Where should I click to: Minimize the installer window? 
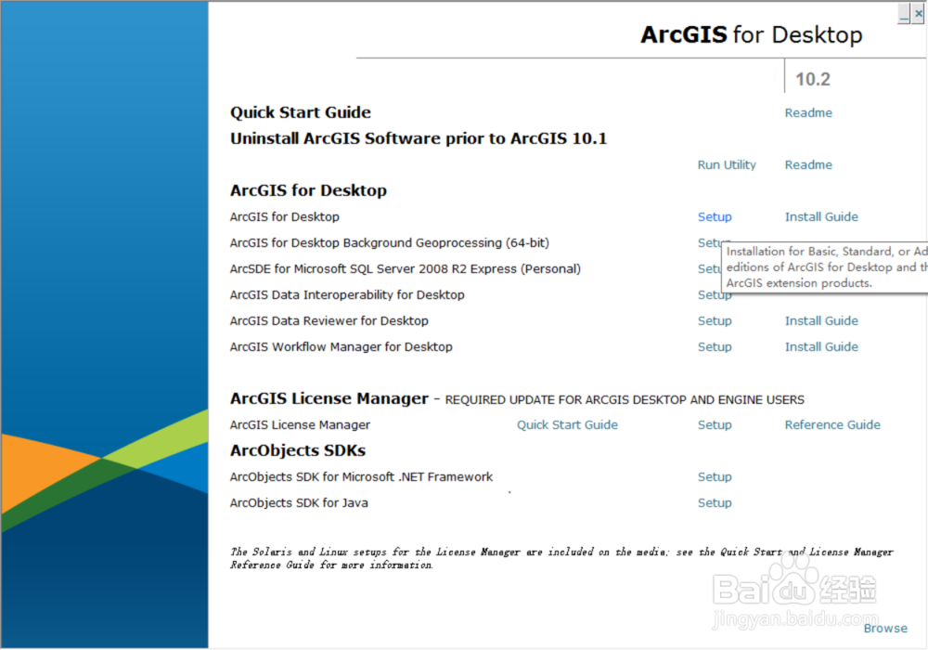[x=906, y=13]
